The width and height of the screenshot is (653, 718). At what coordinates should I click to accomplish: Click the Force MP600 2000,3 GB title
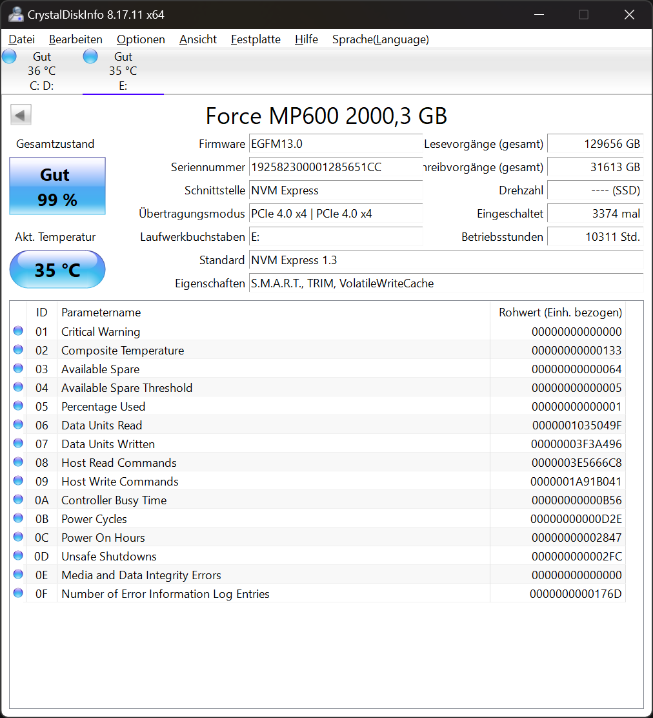click(x=326, y=116)
